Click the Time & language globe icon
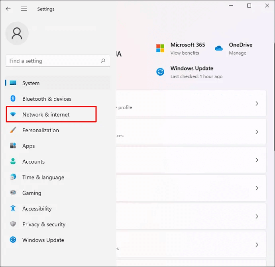Viewport: 275px width, 267px height. point(13,177)
